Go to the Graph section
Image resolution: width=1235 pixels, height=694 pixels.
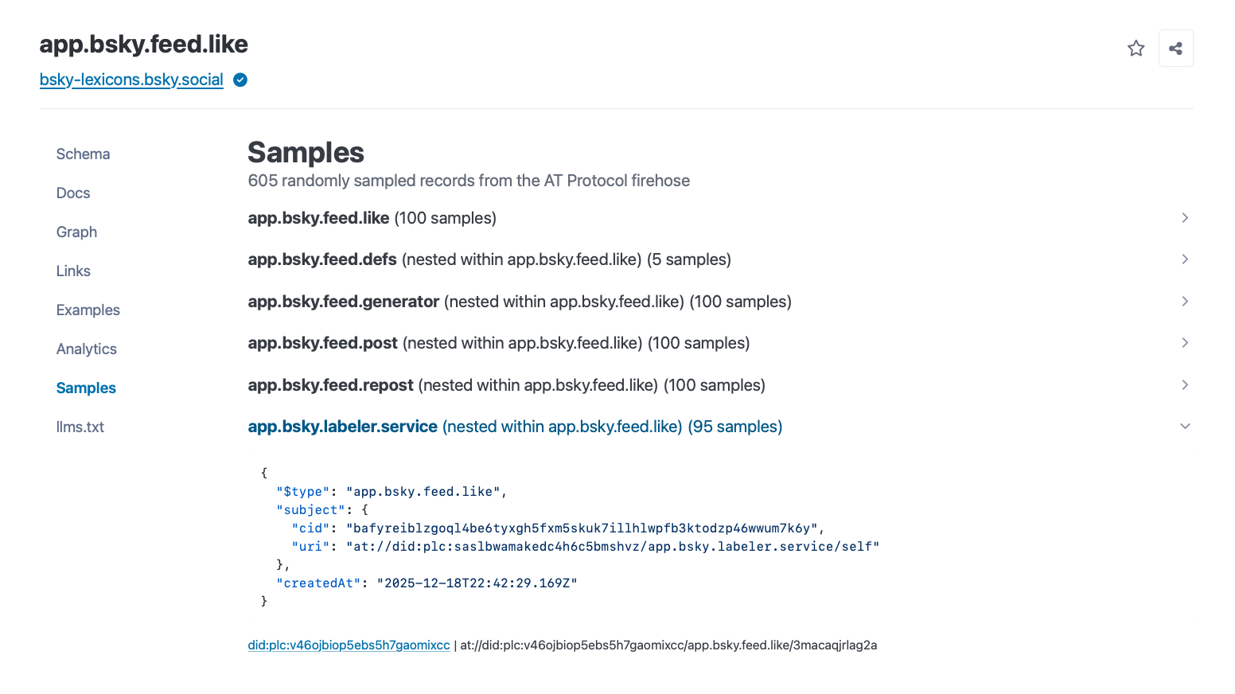[x=76, y=232]
